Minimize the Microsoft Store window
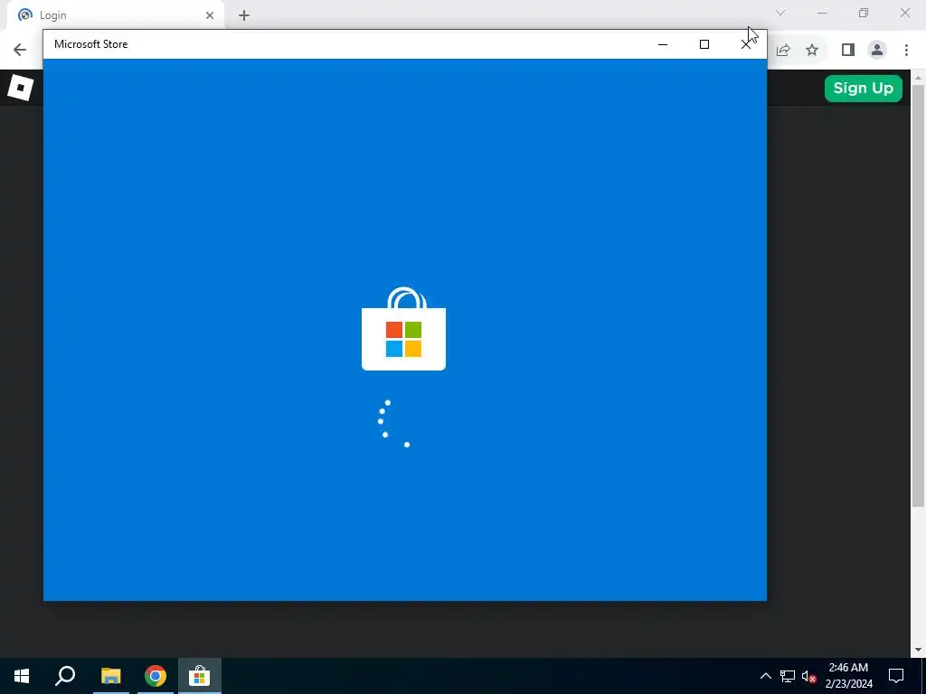This screenshot has height=694, width=926. point(663,44)
